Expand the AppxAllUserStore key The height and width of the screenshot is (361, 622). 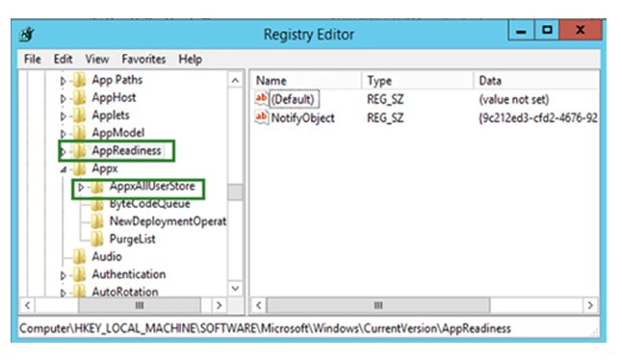[81, 187]
